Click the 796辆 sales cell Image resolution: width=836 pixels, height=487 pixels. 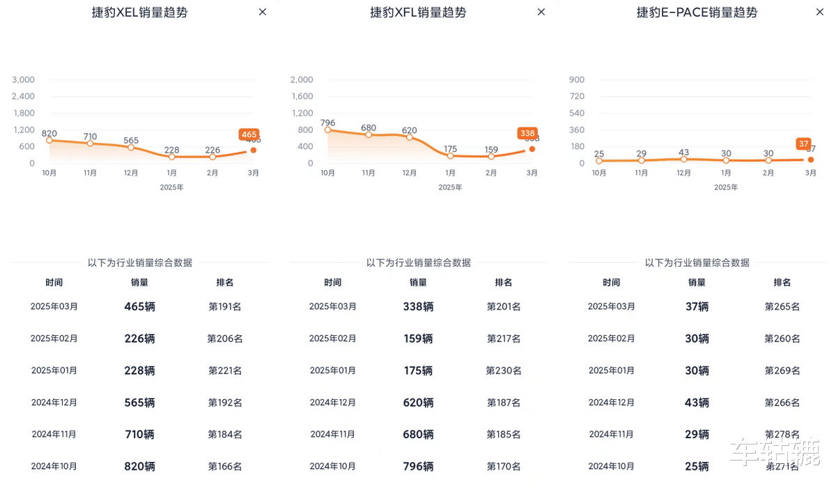point(418,467)
